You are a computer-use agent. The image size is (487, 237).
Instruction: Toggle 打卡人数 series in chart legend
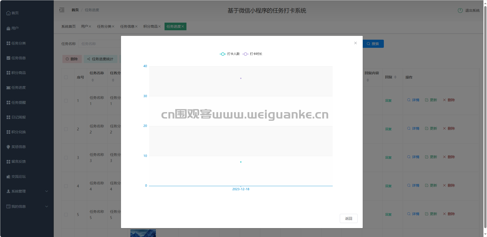coord(230,54)
